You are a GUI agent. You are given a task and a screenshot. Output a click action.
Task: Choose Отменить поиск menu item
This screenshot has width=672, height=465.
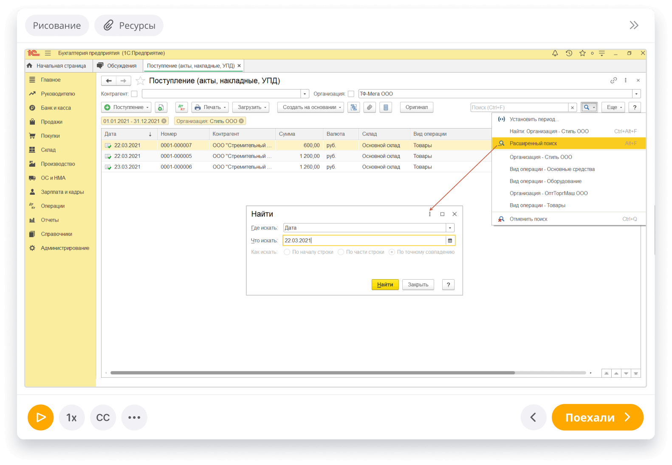coord(569,219)
